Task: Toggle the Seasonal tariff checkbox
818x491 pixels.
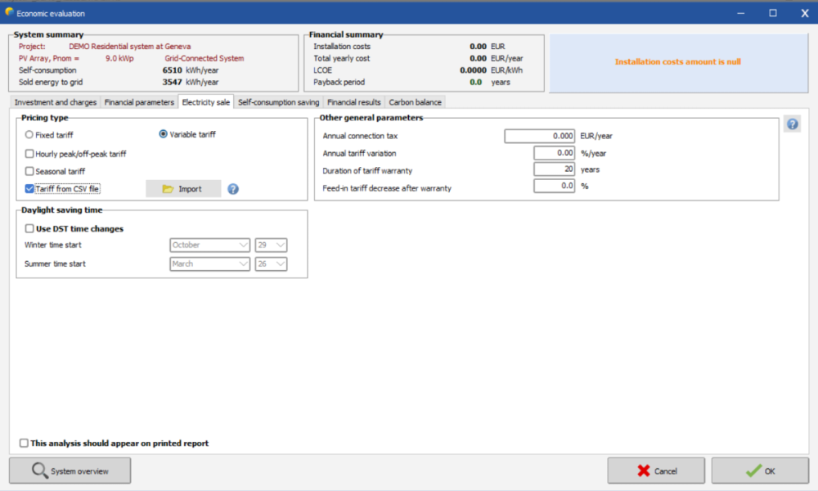Action: click(x=29, y=171)
